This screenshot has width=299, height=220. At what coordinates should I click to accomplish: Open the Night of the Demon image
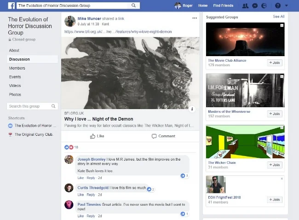130,73
